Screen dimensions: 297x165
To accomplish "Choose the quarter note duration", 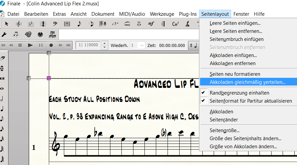I will (2, 109).
